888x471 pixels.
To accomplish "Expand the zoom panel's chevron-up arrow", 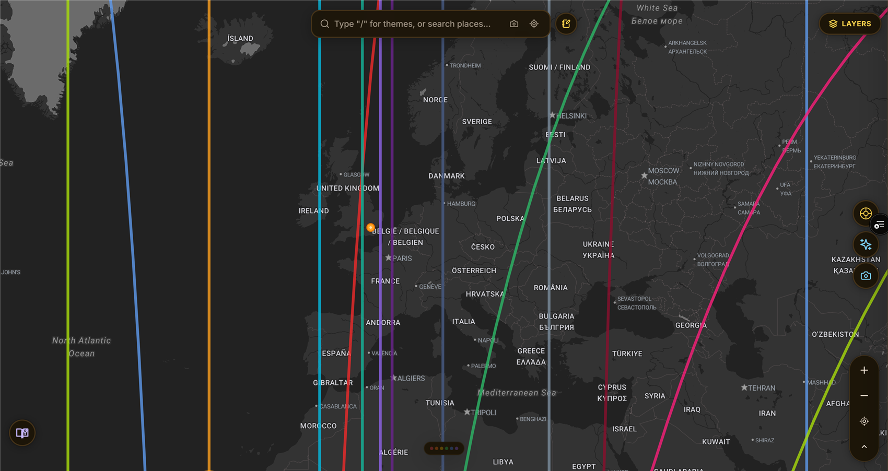I will point(864,447).
